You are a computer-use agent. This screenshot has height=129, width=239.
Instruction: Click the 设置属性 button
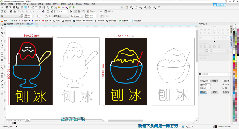tap(215, 81)
